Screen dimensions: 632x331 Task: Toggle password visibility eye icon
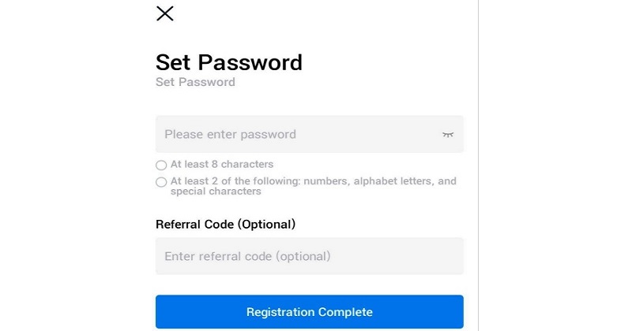448,134
